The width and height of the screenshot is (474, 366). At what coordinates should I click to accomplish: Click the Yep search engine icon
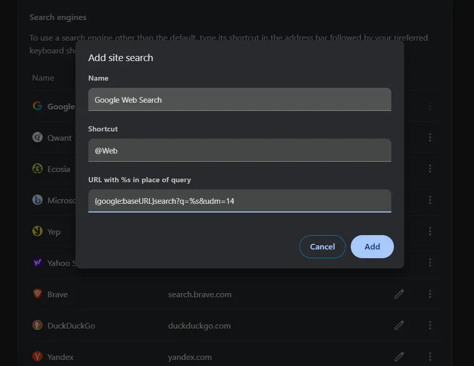pos(37,231)
